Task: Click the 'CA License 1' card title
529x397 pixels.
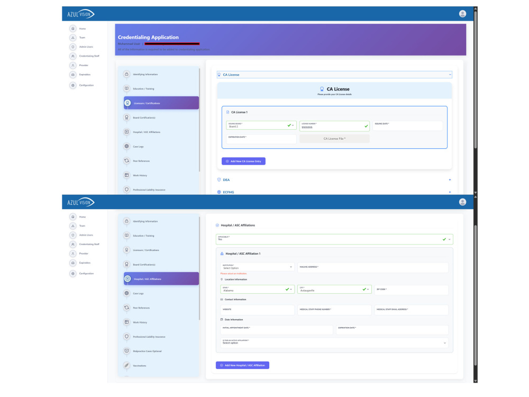Action: click(x=239, y=112)
